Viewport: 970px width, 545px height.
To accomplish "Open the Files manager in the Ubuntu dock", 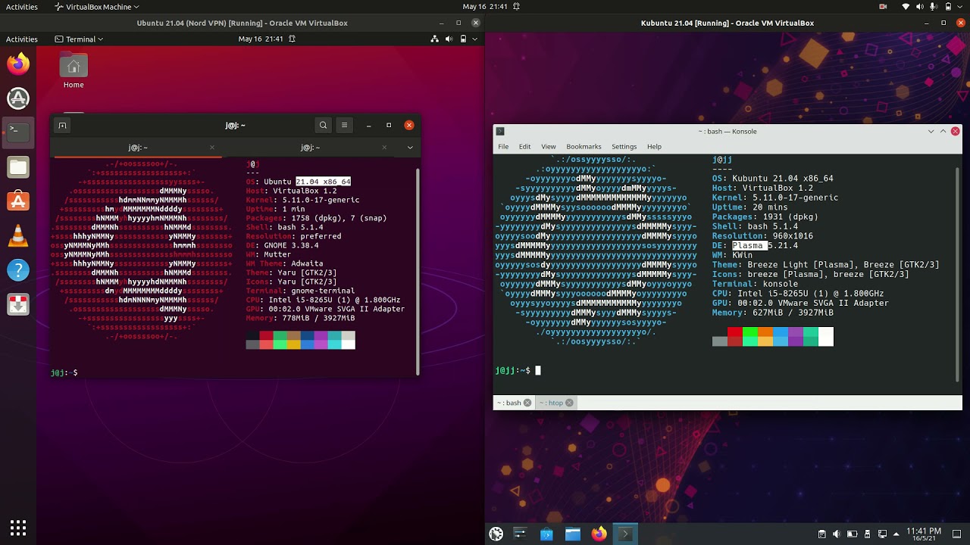I will [x=18, y=167].
